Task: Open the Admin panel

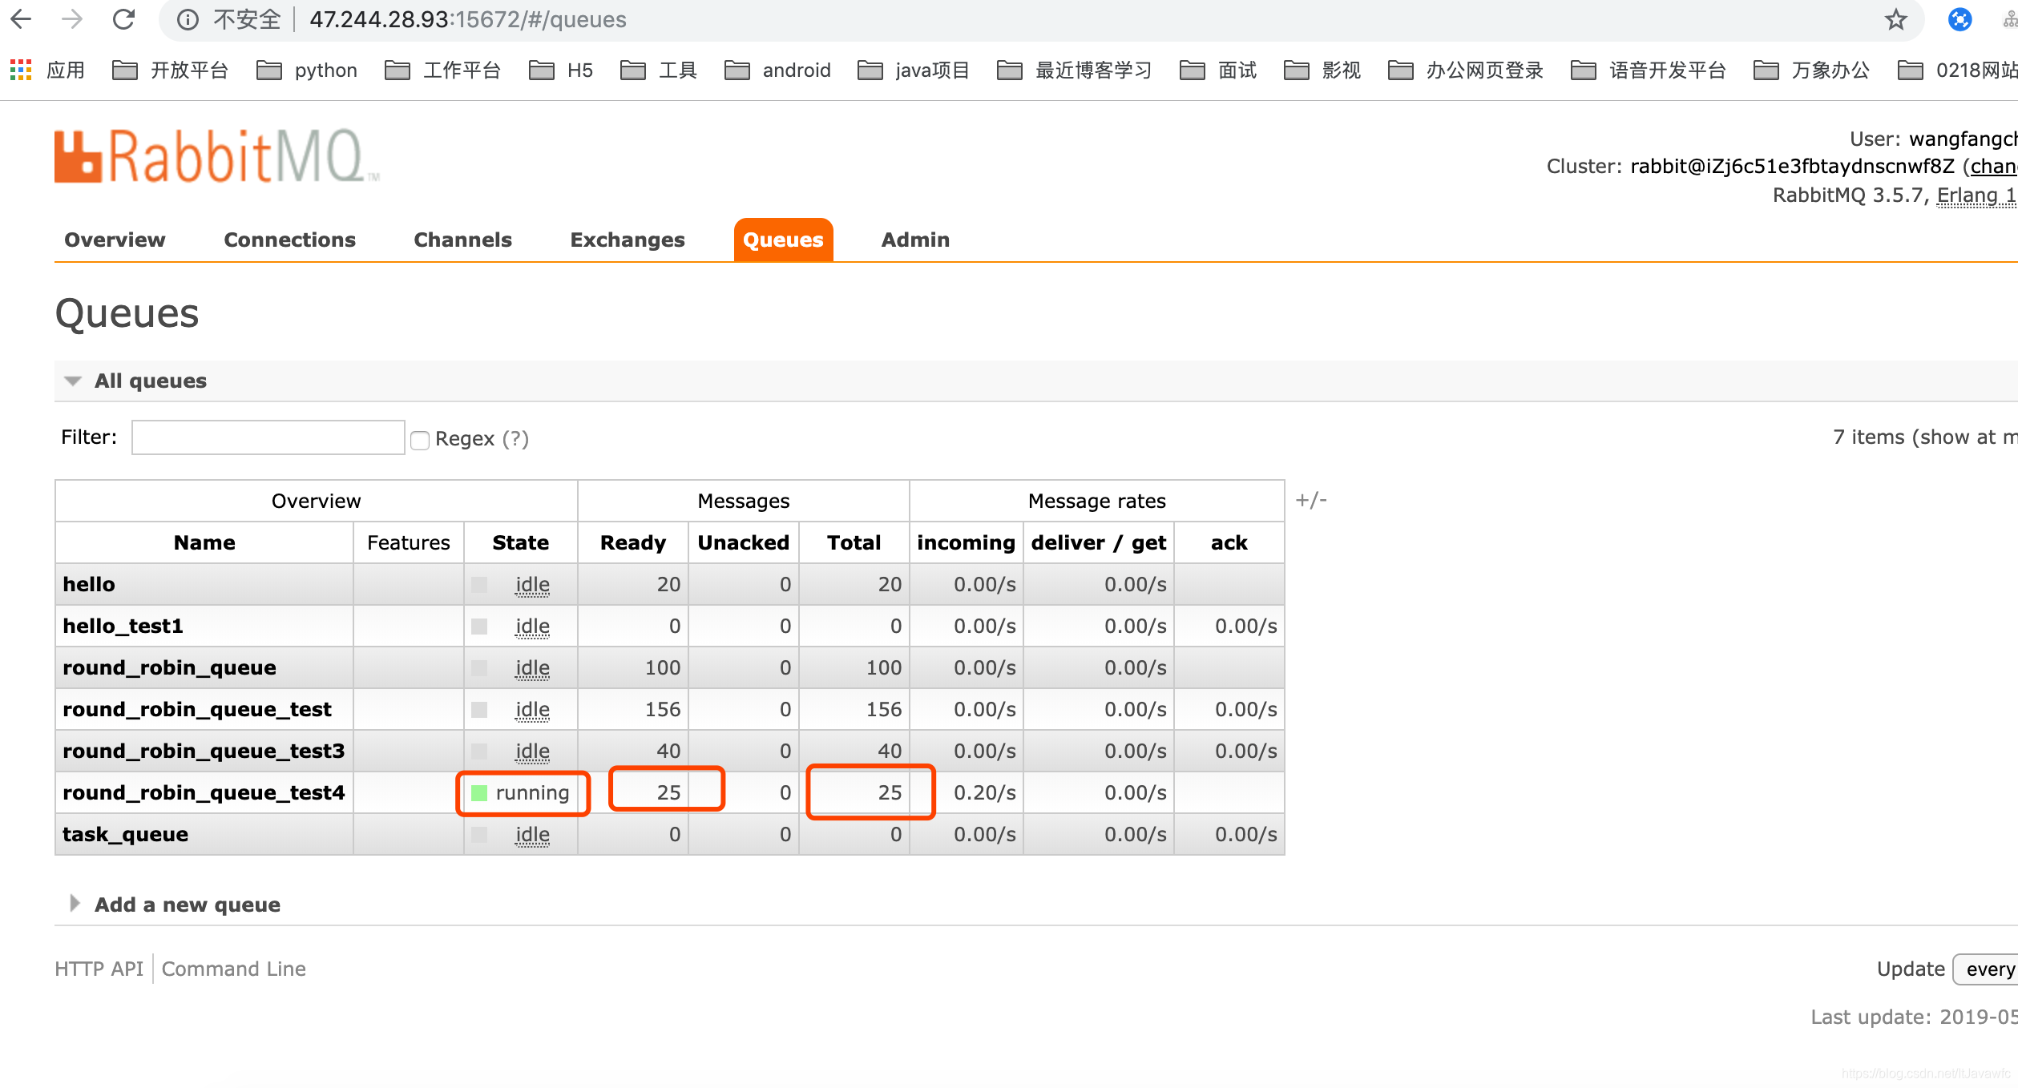Action: tap(915, 239)
